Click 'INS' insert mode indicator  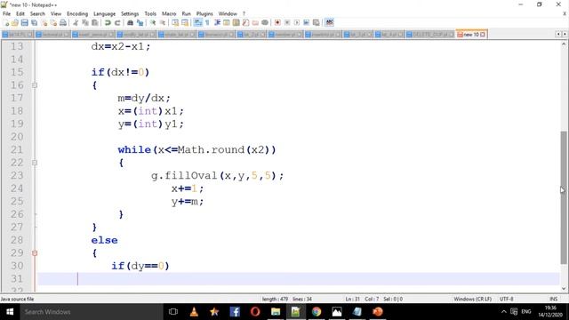click(x=553, y=299)
